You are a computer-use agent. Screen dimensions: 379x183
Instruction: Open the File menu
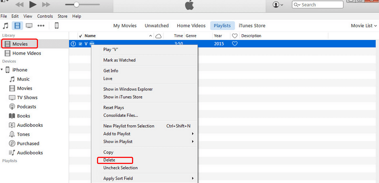point(4,16)
